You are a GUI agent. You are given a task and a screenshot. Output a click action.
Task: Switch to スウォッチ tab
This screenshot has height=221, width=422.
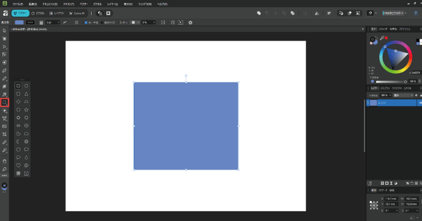[383, 29]
